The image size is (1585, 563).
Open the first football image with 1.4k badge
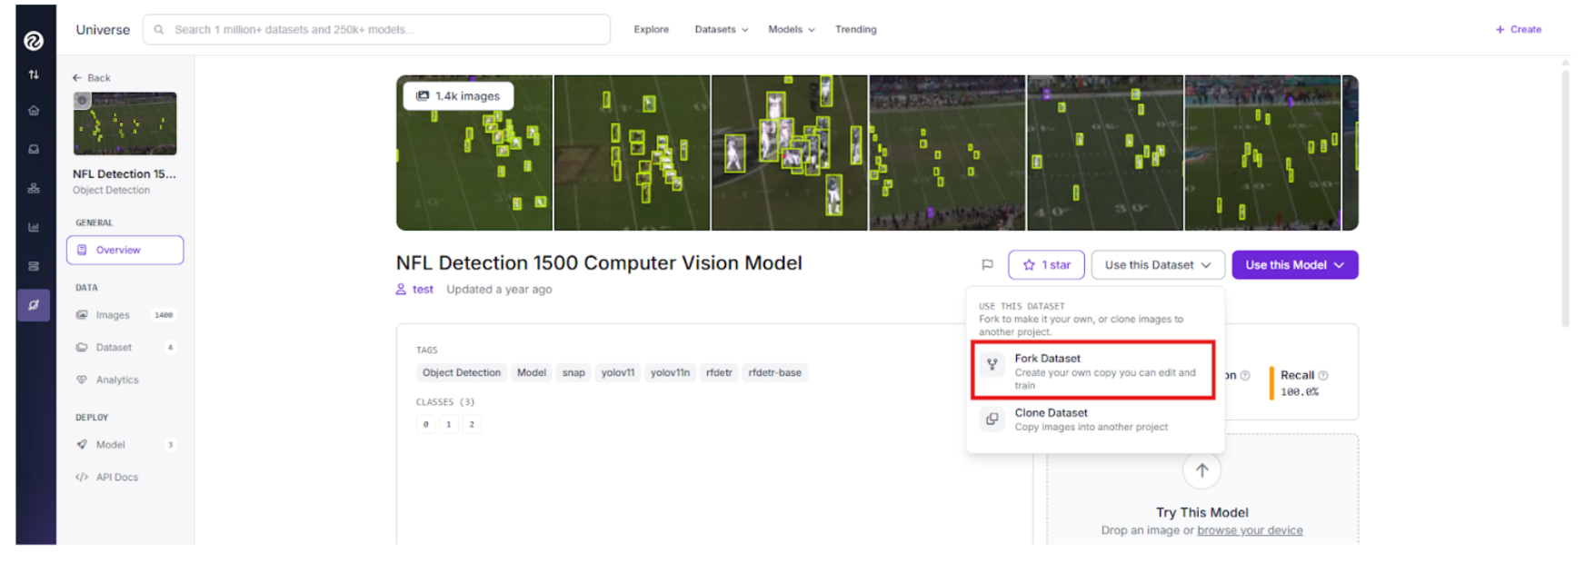[x=474, y=153]
